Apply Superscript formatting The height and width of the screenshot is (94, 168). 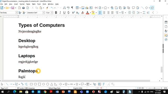click(x=73, y=13)
